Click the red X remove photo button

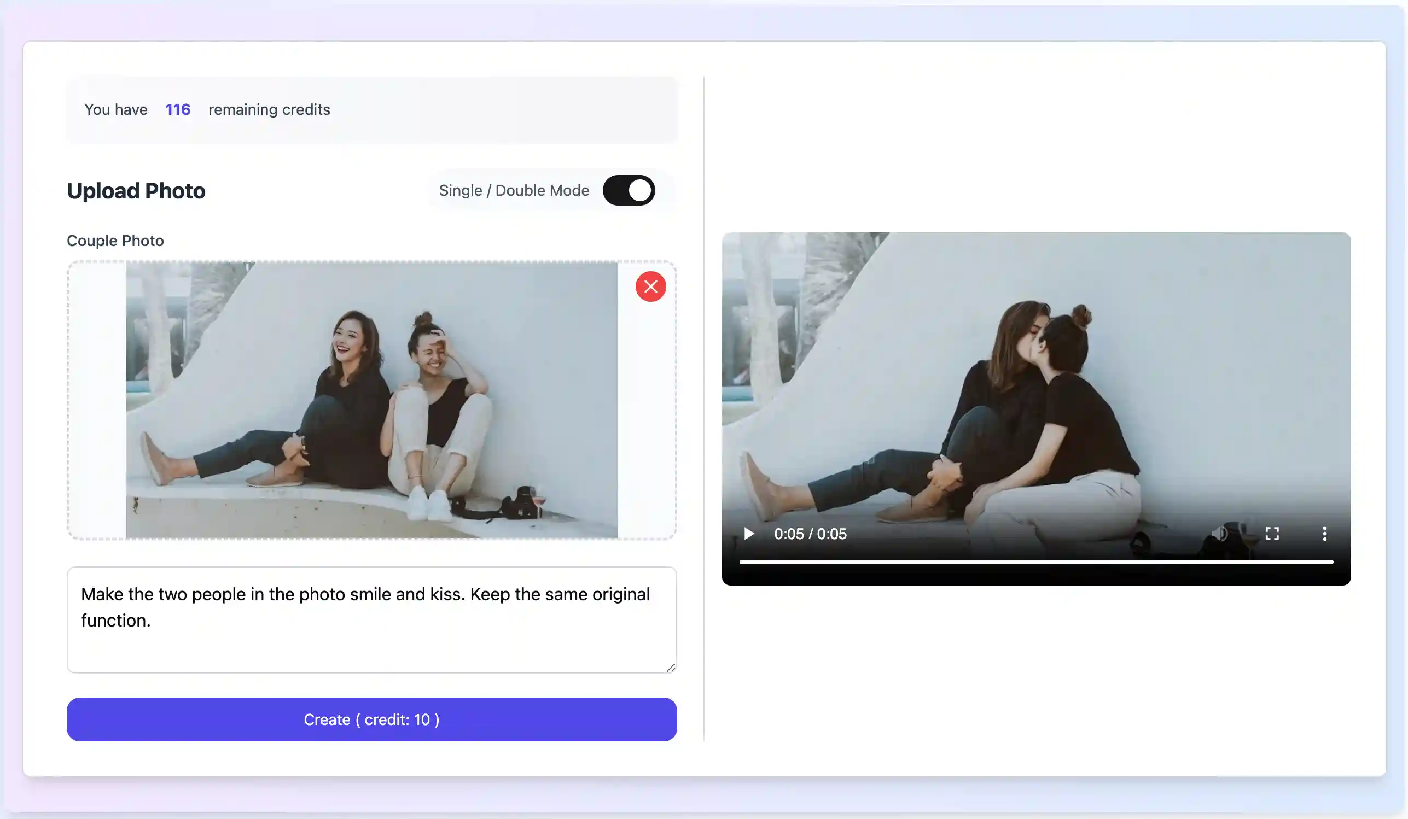coord(649,286)
